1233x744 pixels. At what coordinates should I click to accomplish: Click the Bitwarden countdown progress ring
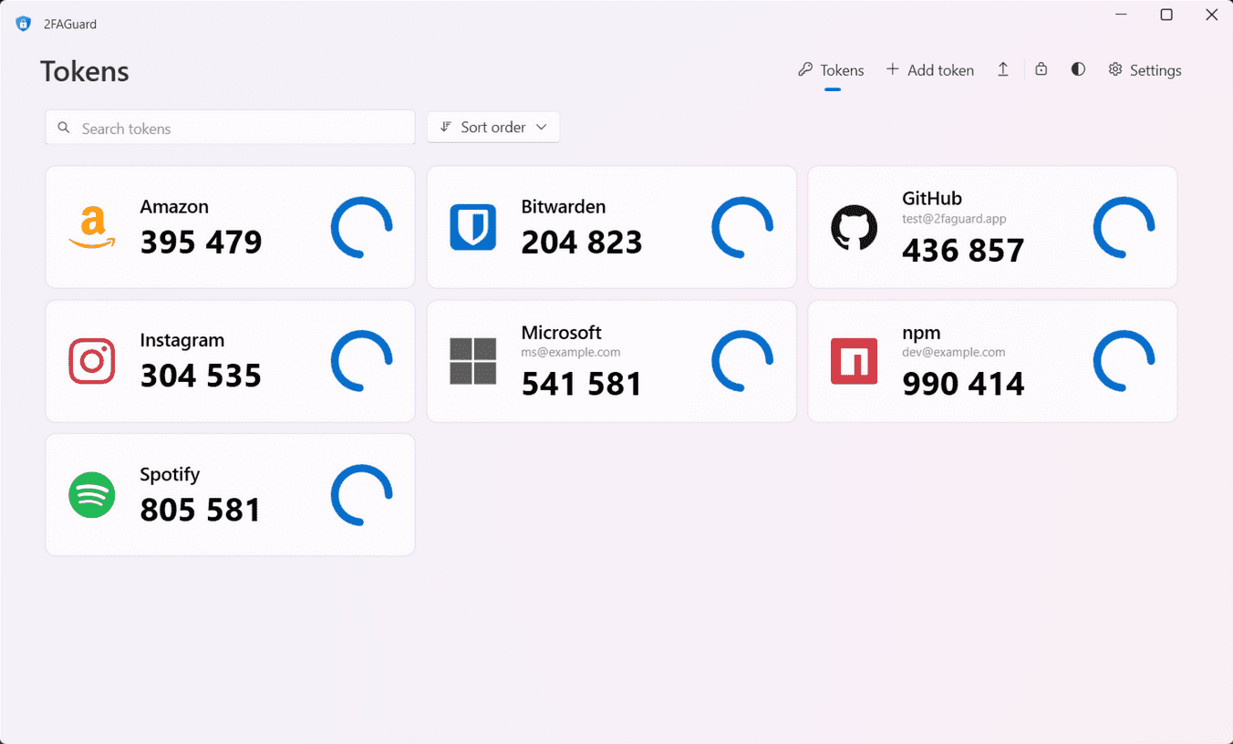click(x=743, y=227)
